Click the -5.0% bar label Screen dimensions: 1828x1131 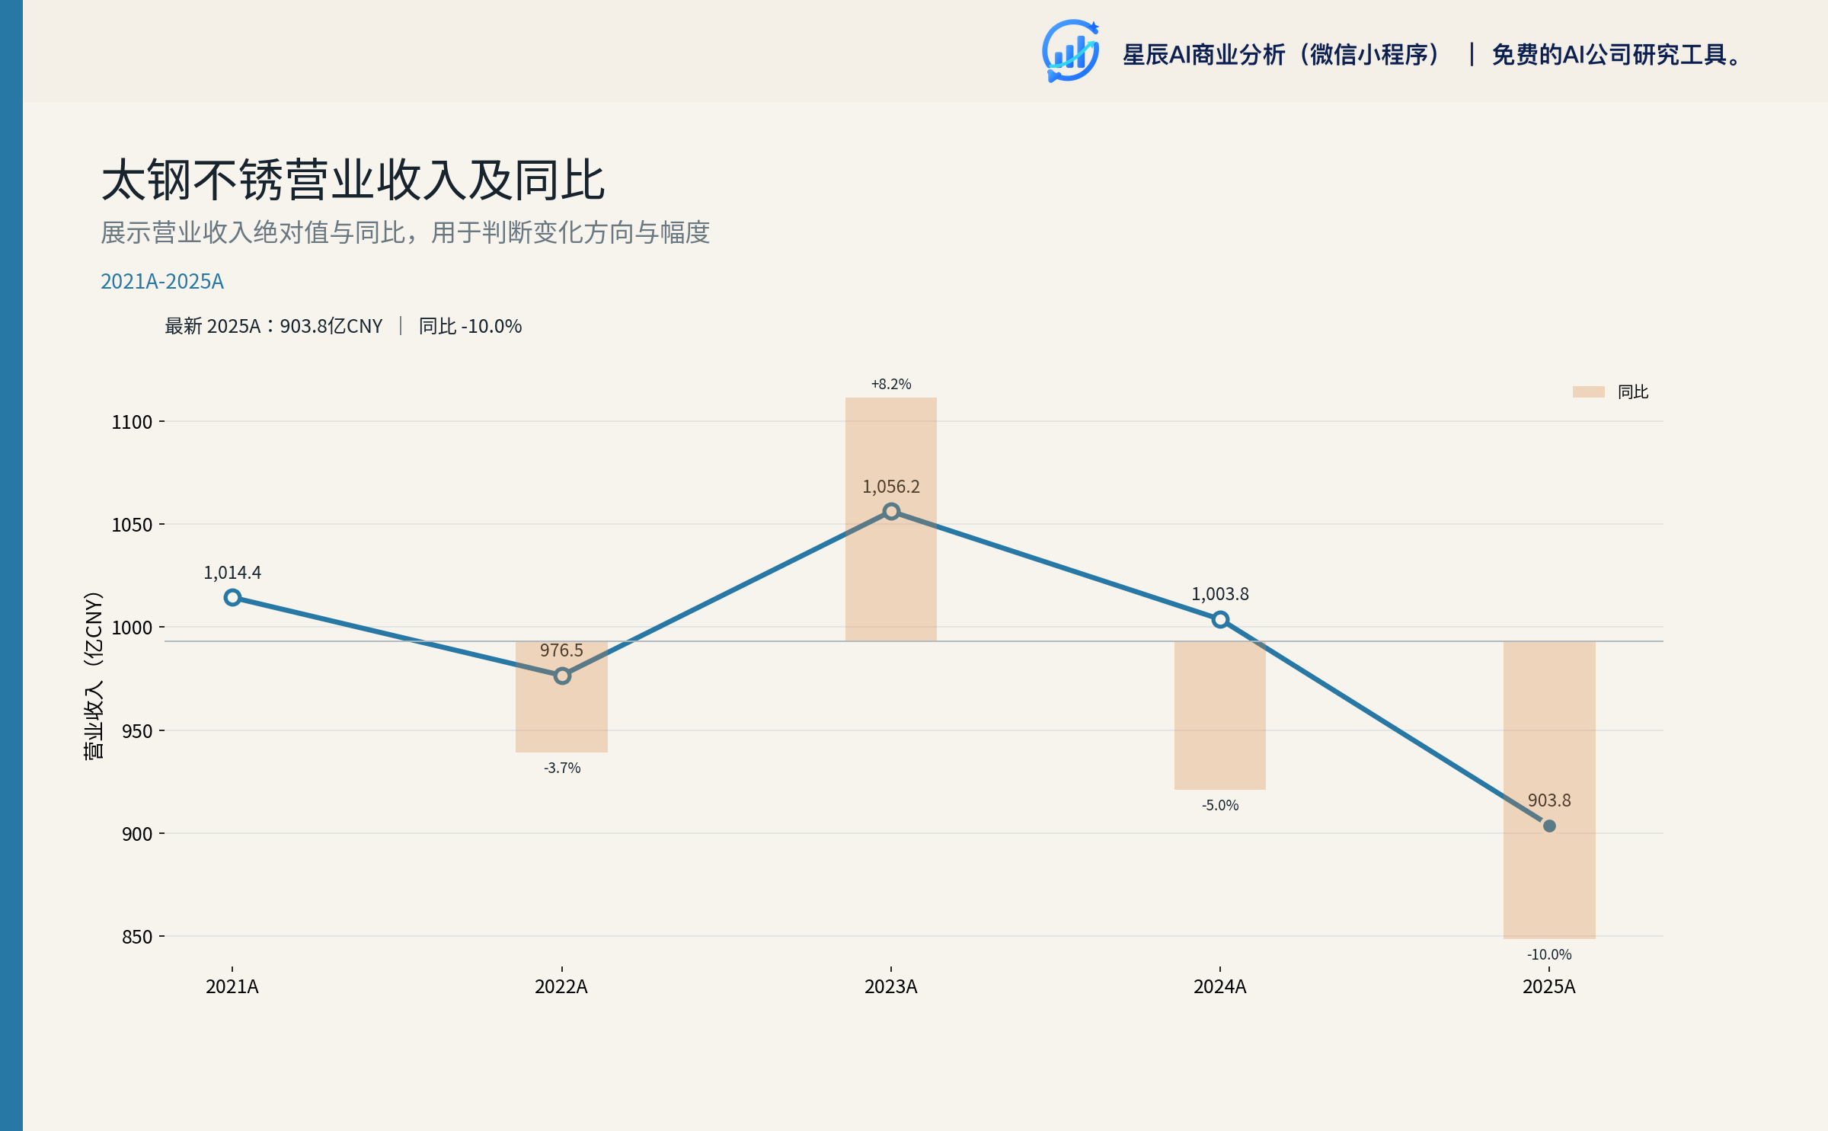(1220, 805)
